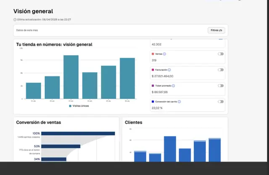Click 'Tu tienda en números: visión general' title

54,44
